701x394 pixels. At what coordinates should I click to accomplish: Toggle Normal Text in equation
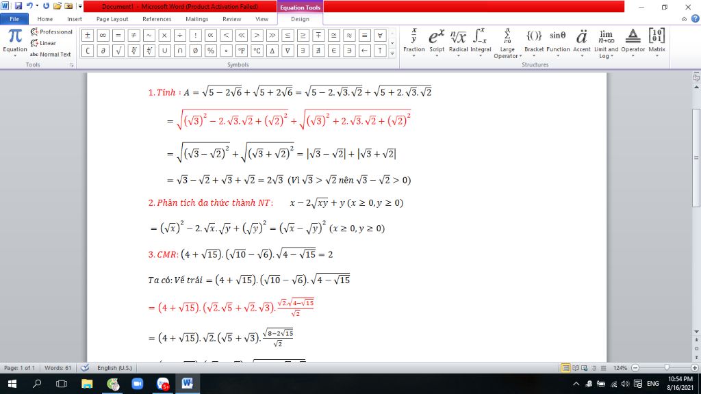(x=51, y=55)
